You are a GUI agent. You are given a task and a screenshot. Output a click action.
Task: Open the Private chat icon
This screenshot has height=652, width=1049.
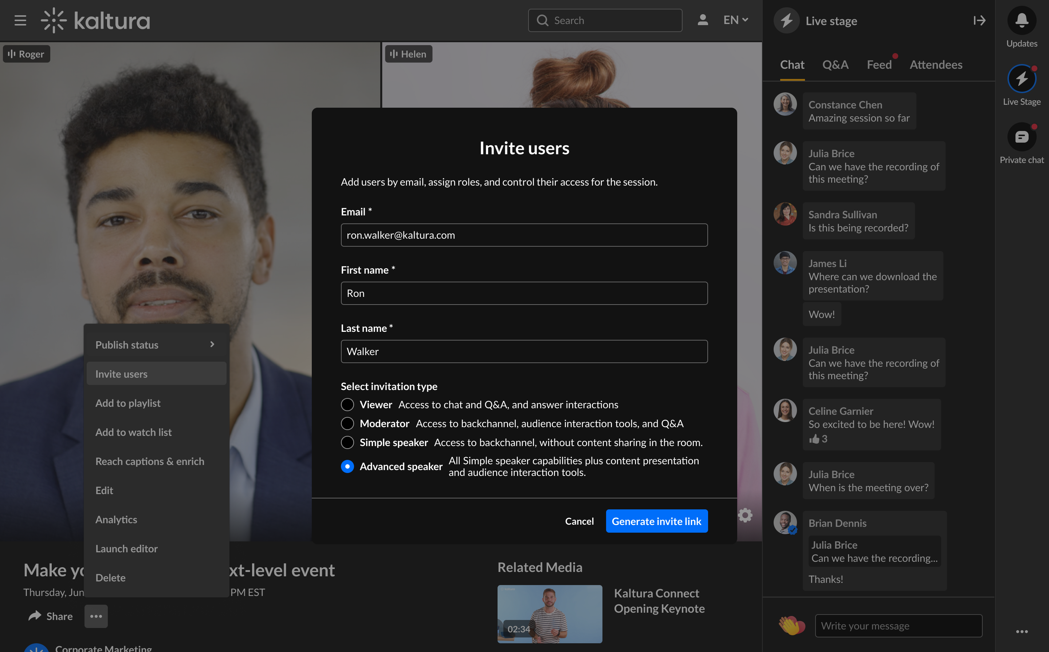[1021, 137]
